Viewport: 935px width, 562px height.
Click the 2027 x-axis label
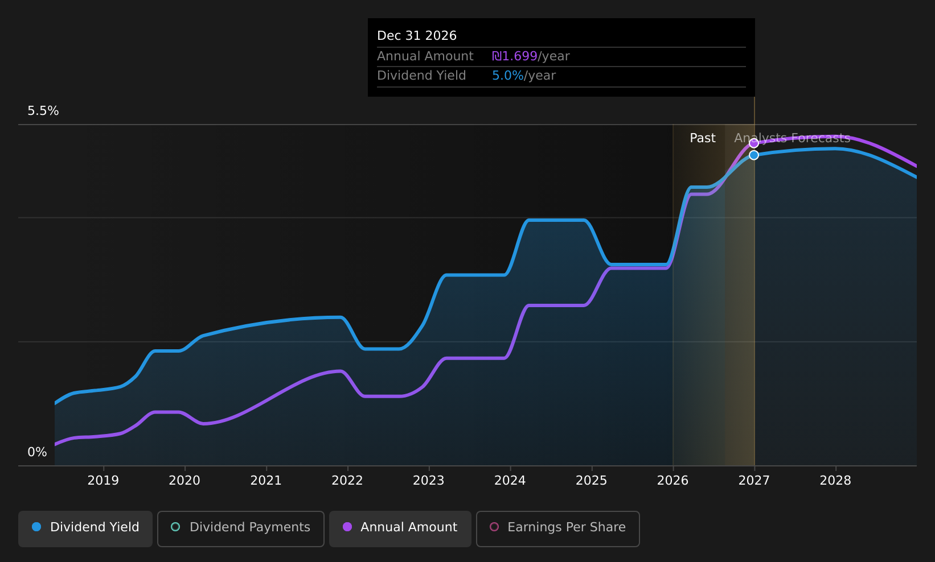(754, 481)
